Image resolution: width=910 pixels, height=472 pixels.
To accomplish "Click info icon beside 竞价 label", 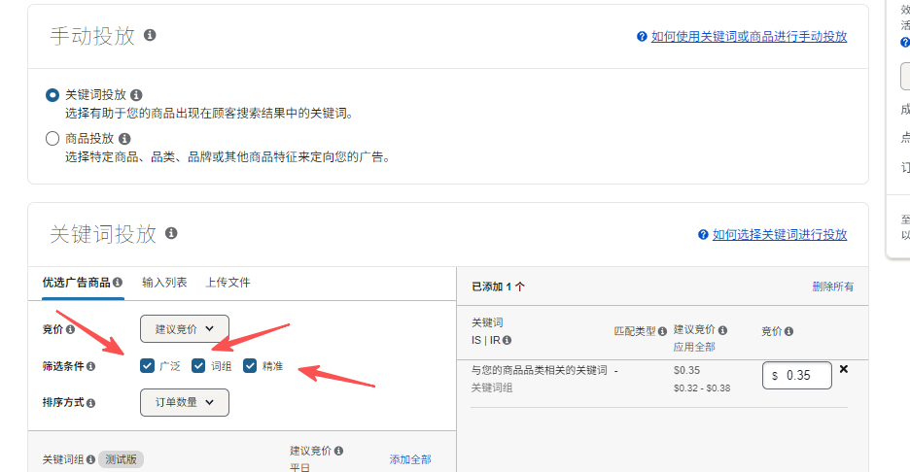I will [x=70, y=329].
